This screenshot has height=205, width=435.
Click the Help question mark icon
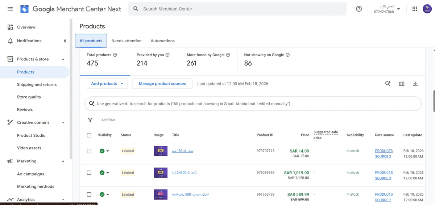(359, 9)
